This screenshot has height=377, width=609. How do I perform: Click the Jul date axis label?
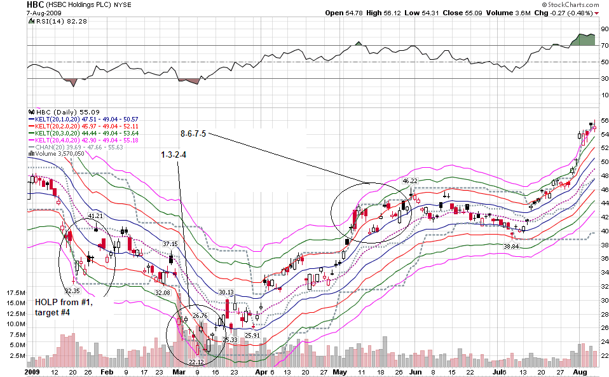(498, 372)
